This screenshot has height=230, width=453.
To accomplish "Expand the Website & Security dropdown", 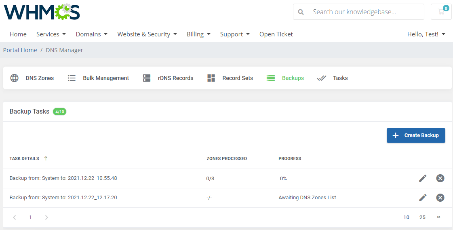I will point(147,34).
